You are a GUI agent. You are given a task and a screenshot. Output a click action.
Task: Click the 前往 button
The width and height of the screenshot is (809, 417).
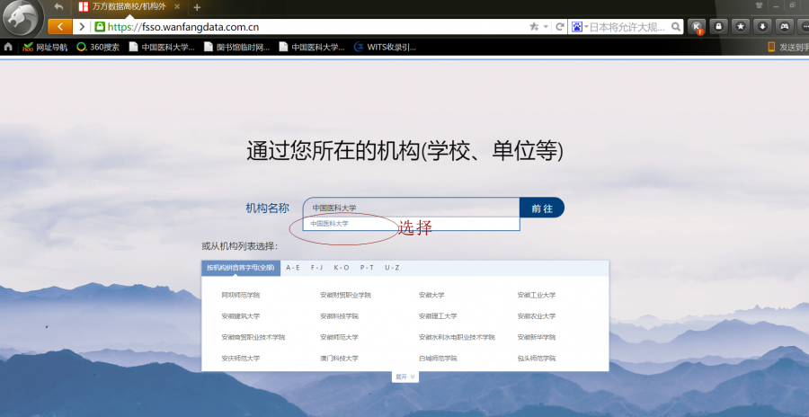(x=542, y=208)
